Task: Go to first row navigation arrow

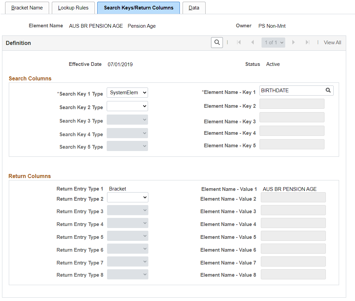Action: tap(238, 42)
